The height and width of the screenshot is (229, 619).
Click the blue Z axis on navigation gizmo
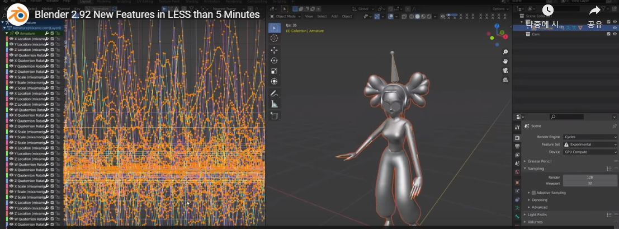497,26
